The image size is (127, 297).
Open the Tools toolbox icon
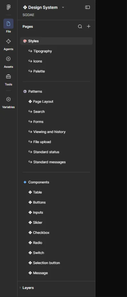(x=8, y=77)
